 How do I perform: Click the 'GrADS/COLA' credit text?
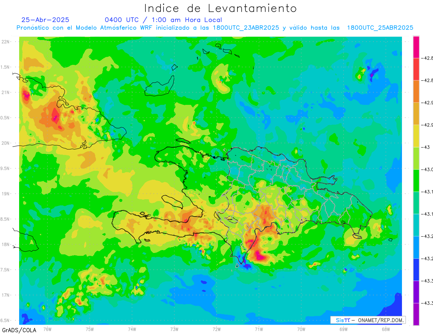pyautogui.click(x=19, y=330)
